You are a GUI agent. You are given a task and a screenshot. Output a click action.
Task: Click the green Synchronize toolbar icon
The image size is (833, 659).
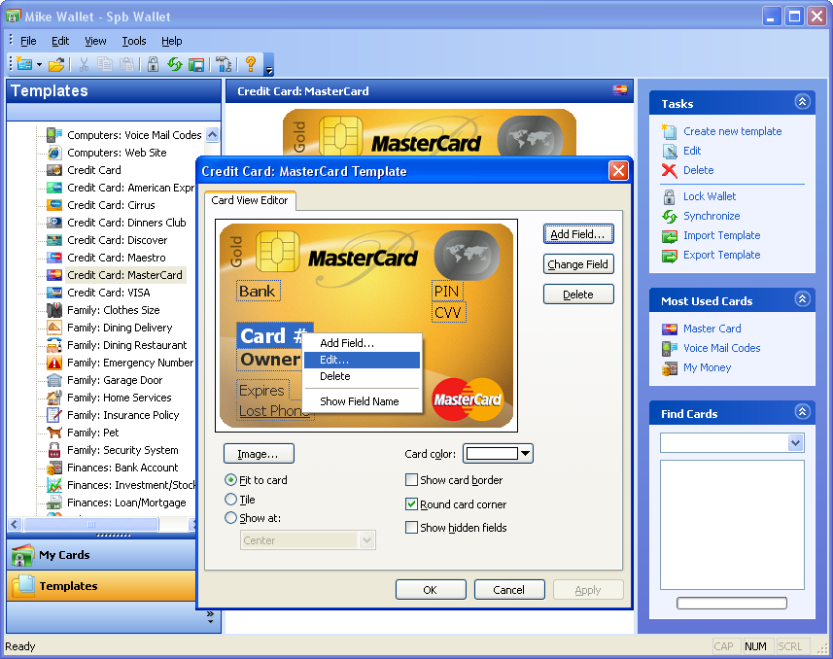click(x=174, y=64)
